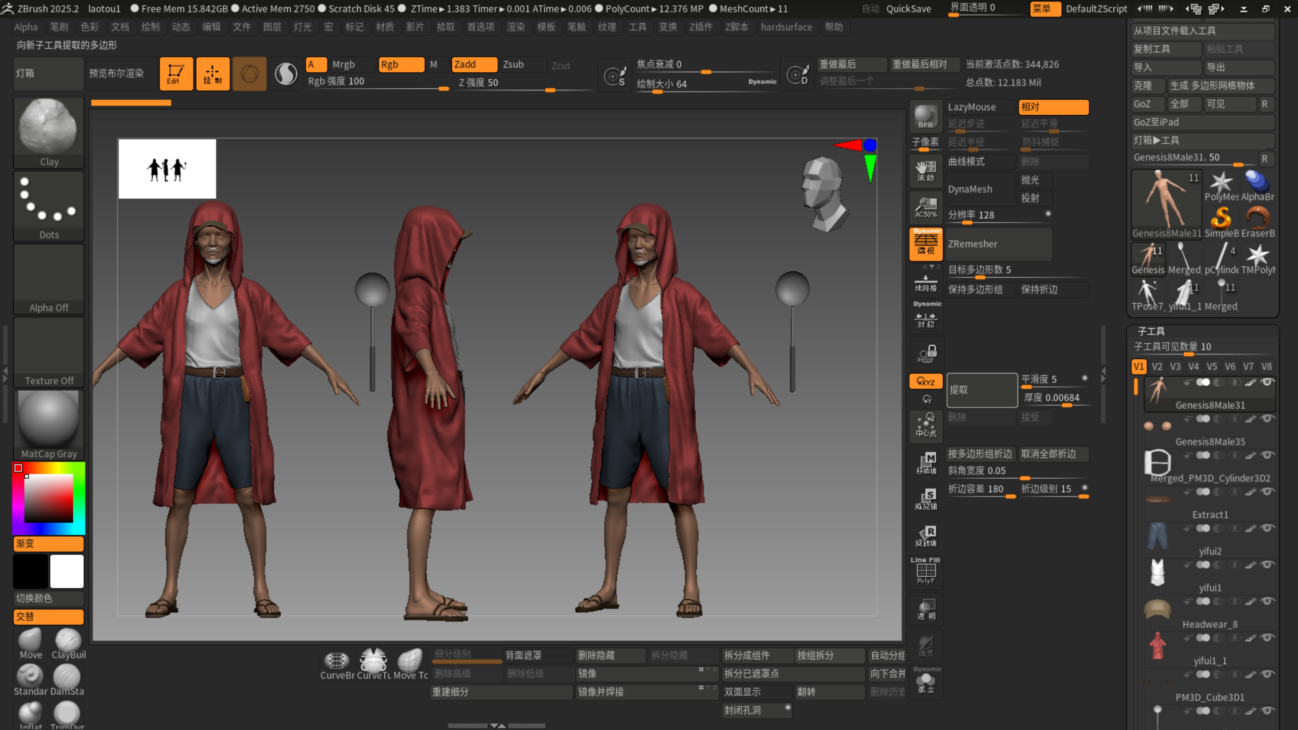The image size is (1298, 730).
Task: Toggle the Zadd mode button
Action: (x=474, y=64)
